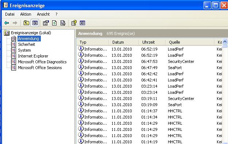Screen dimensions: 228x144
Task: Refresh the event list via toolbar icon
Action: point(54,23)
